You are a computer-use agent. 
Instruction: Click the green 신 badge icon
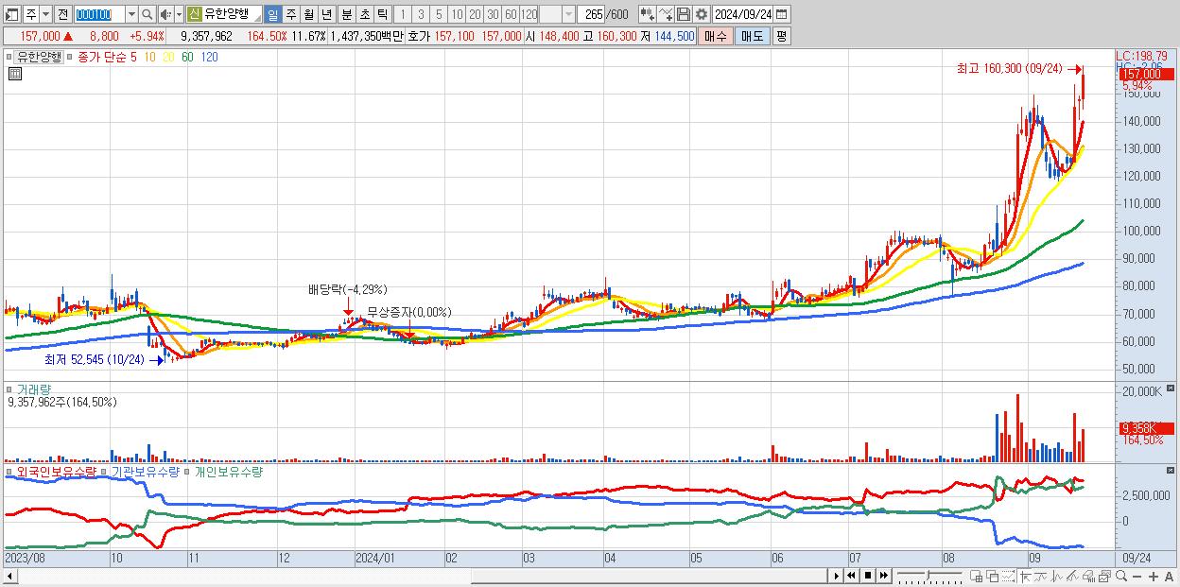(194, 14)
